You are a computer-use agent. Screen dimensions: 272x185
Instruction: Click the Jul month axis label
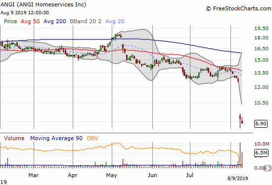point(189,175)
